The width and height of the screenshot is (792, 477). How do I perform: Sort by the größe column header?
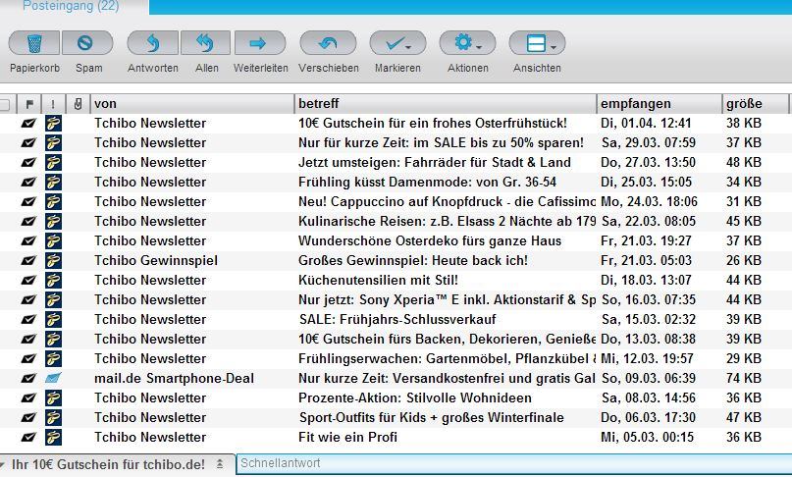(x=755, y=104)
